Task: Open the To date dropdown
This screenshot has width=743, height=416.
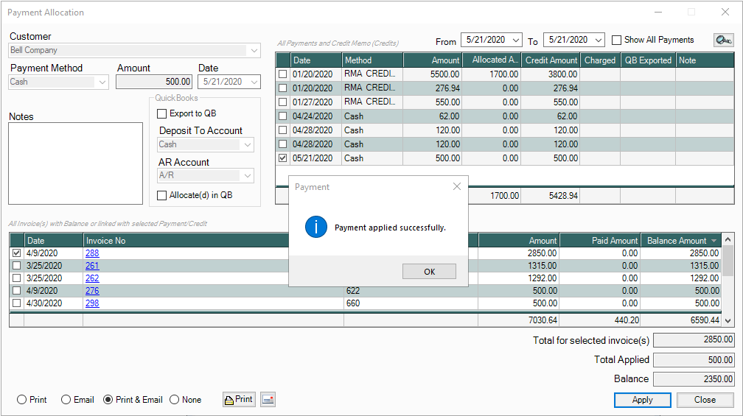Action: pyautogui.click(x=597, y=40)
